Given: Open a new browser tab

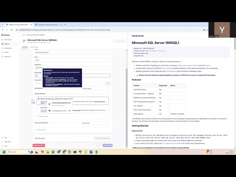Looking at the screenshot, I should (65, 25).
